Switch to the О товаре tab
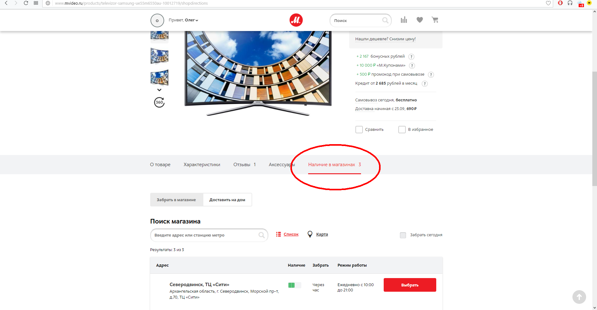This screenshot has height=310, width=597. [160, 165]
